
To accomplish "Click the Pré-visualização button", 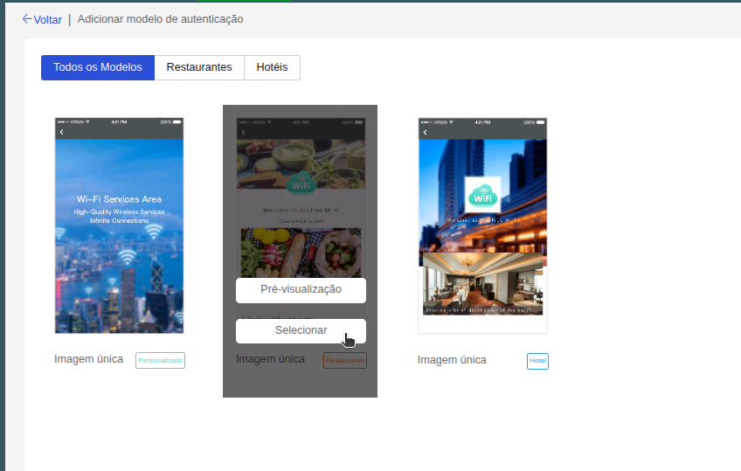I will pyautogui.click(x=301, y=289).
